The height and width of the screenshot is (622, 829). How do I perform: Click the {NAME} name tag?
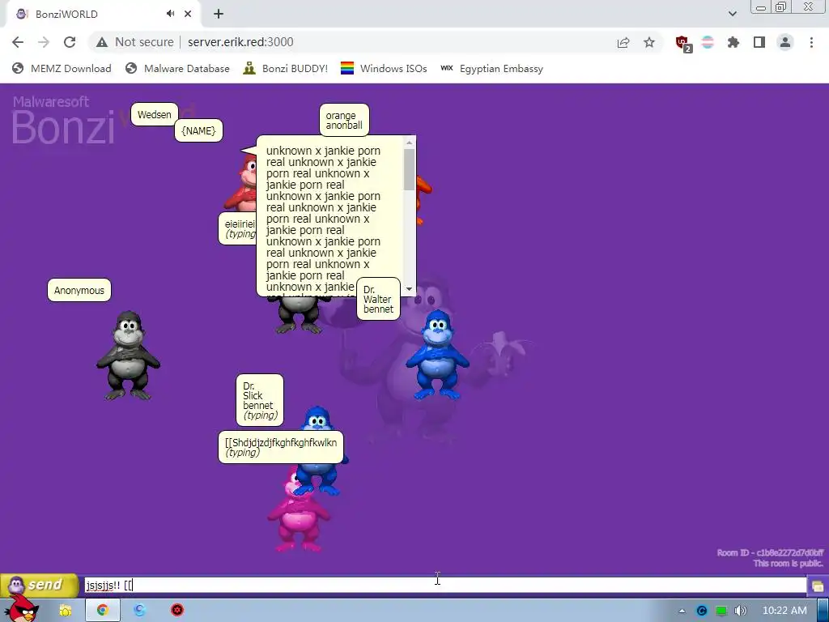point(199,130)
